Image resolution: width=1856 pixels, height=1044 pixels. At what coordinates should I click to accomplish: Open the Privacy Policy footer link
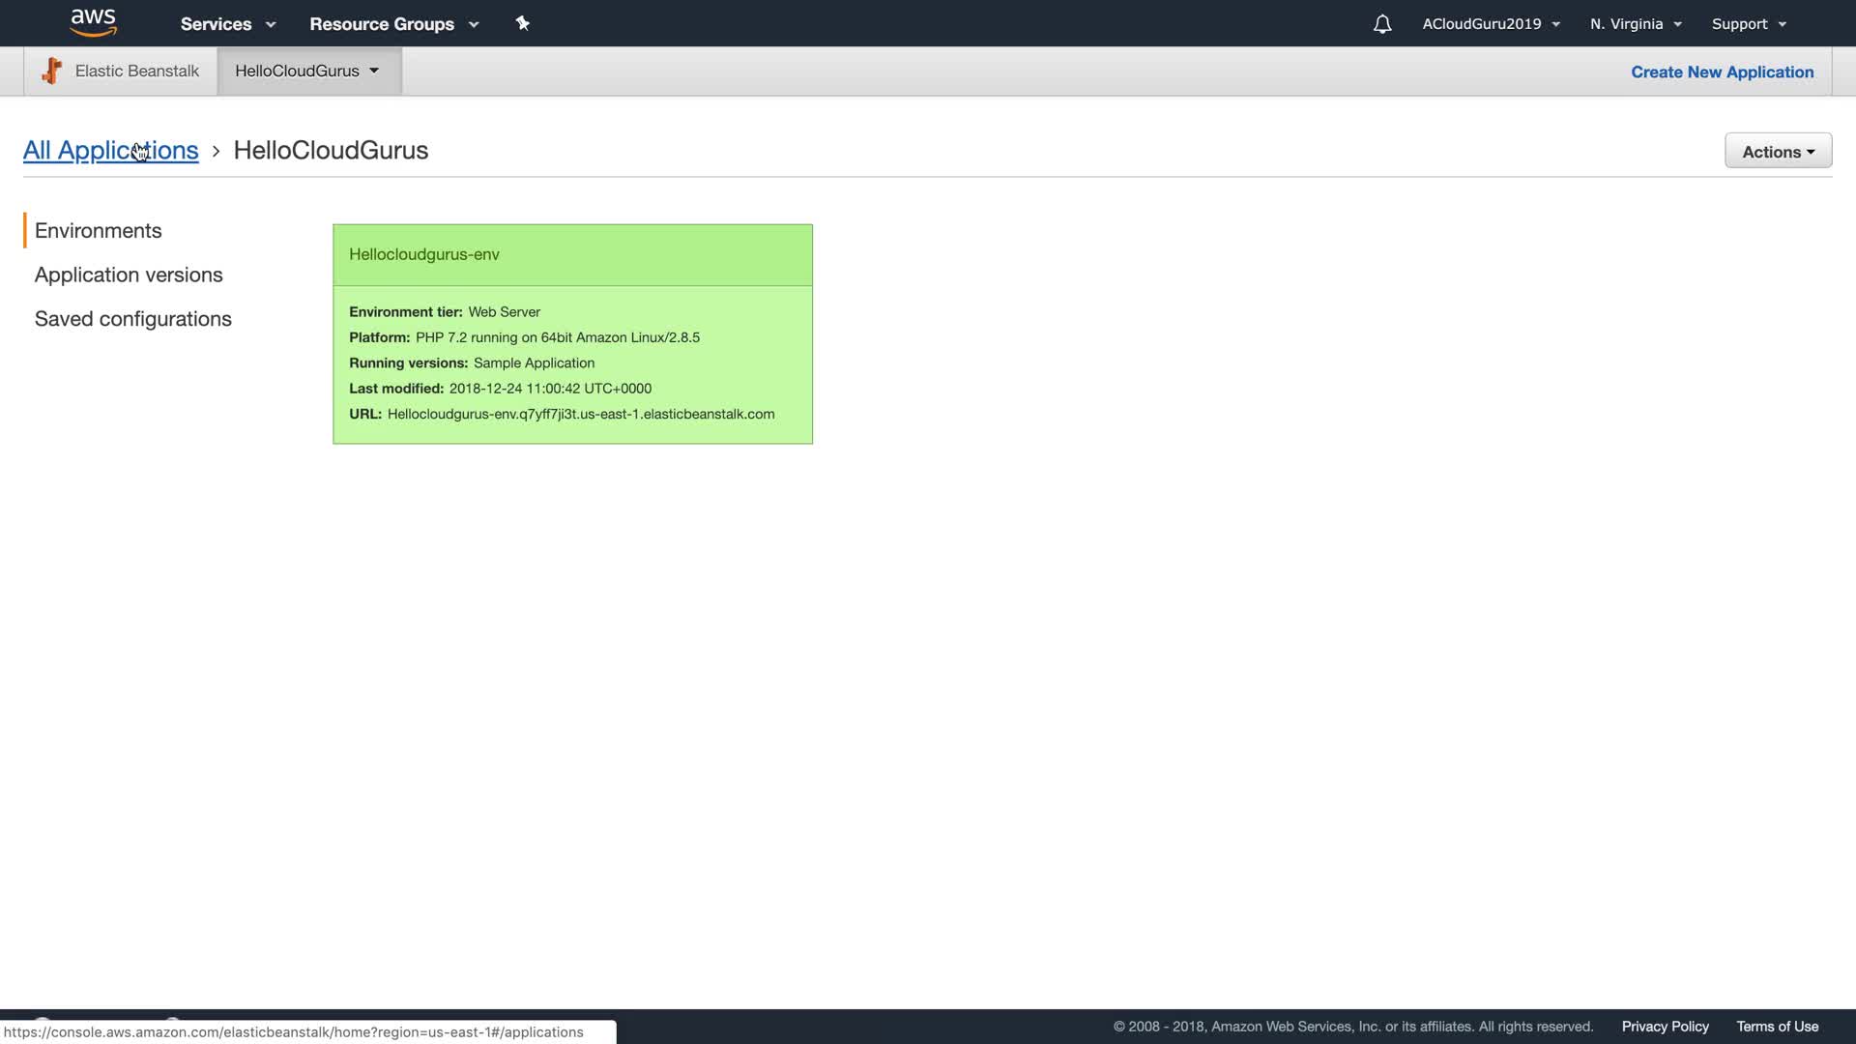click(x=1665, y=1027)
